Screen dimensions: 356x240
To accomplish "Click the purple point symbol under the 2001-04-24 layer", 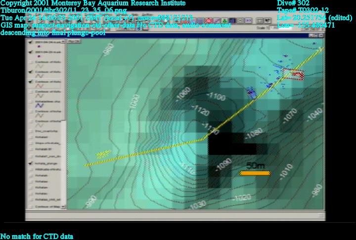I will tap(39, 46).
